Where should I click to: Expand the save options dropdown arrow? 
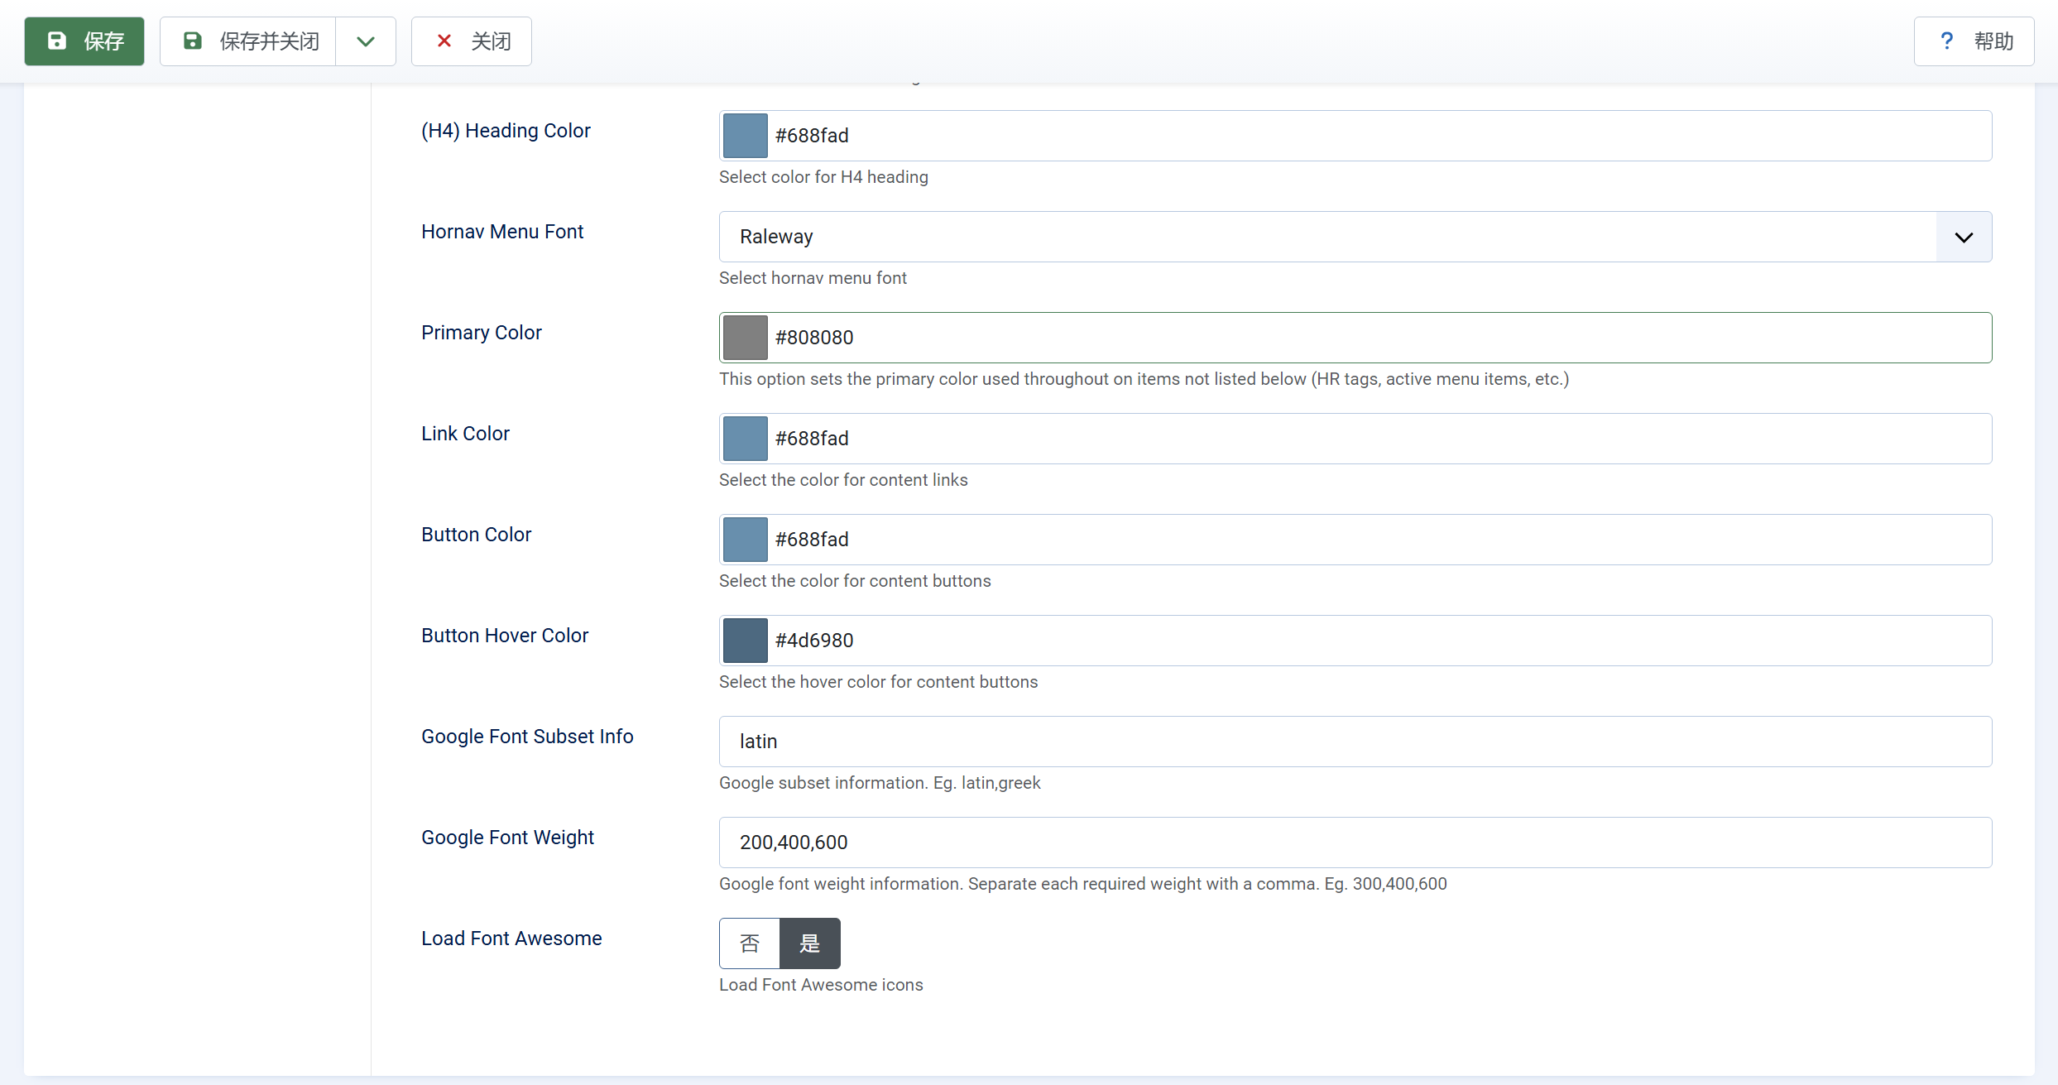[365, 41]
